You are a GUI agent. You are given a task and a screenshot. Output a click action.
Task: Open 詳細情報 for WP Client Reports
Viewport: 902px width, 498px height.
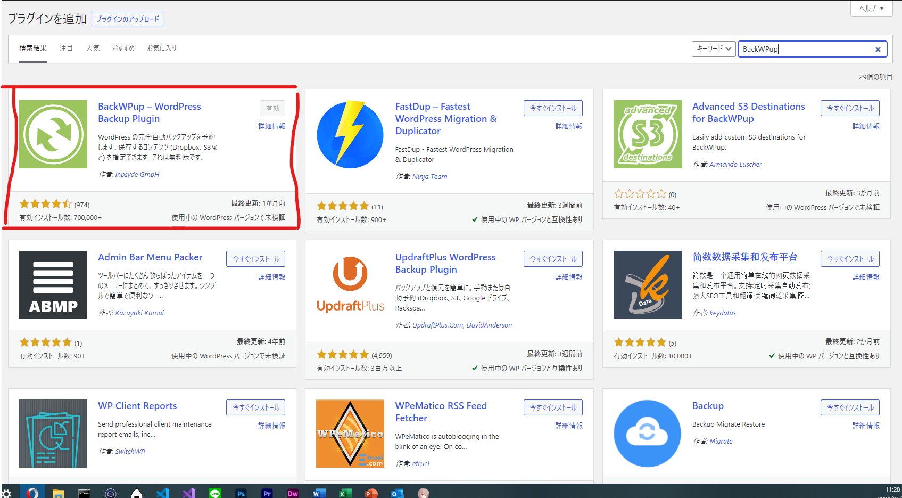(x=271, y=426)
